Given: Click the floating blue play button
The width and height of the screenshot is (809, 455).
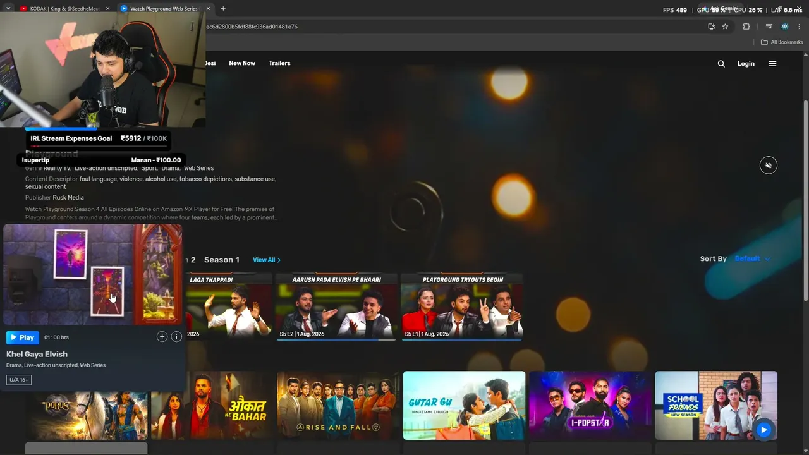Looking at the screenshot, I should click(x=763, y=430).
